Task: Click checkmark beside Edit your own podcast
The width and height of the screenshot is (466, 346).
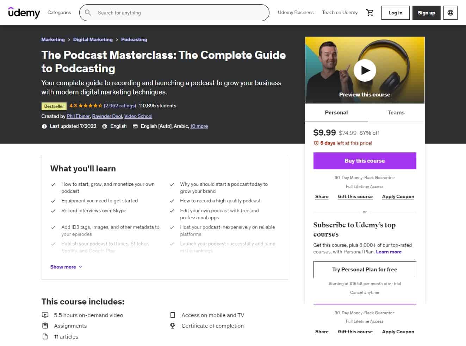Action: [x=172, y=211]
